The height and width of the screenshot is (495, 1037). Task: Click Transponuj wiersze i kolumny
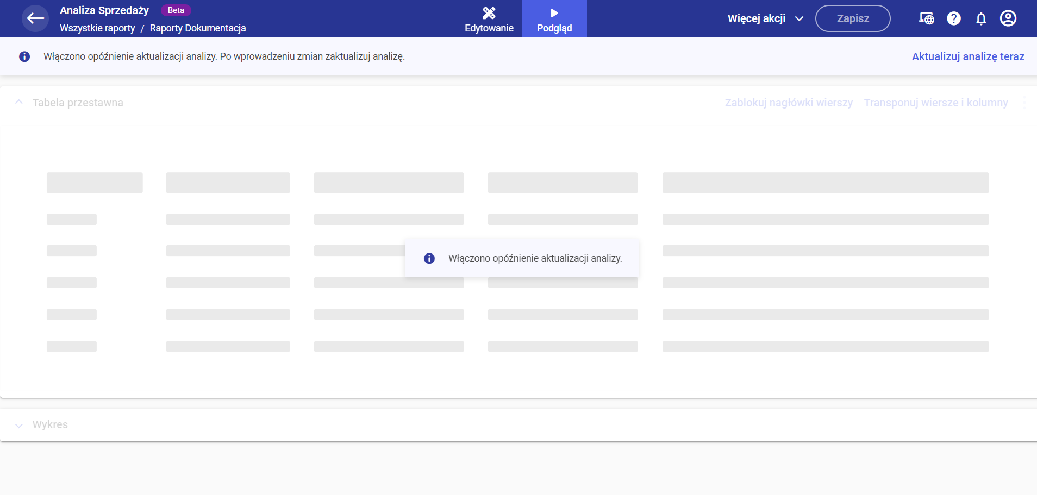[936, 103]
